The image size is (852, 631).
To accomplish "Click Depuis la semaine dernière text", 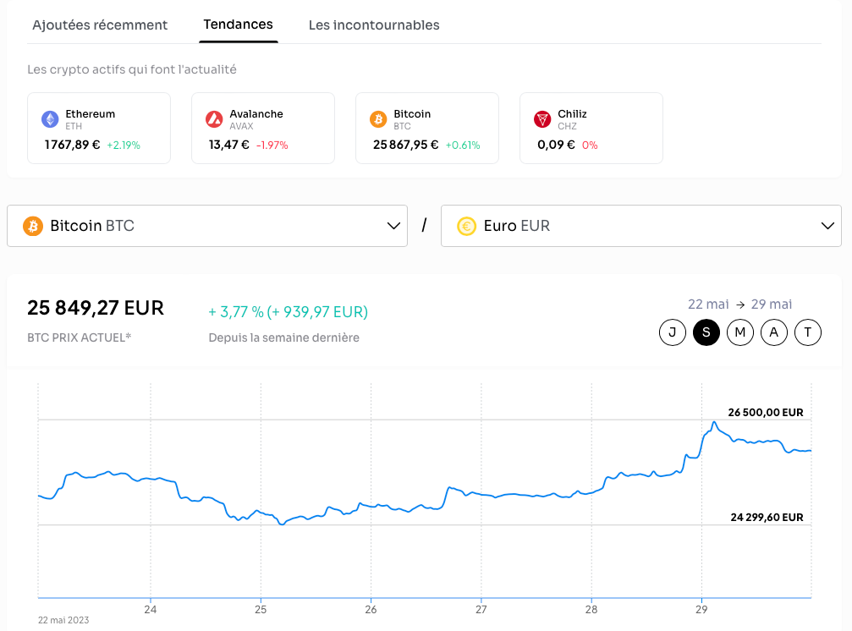I will tap(283, 337).
